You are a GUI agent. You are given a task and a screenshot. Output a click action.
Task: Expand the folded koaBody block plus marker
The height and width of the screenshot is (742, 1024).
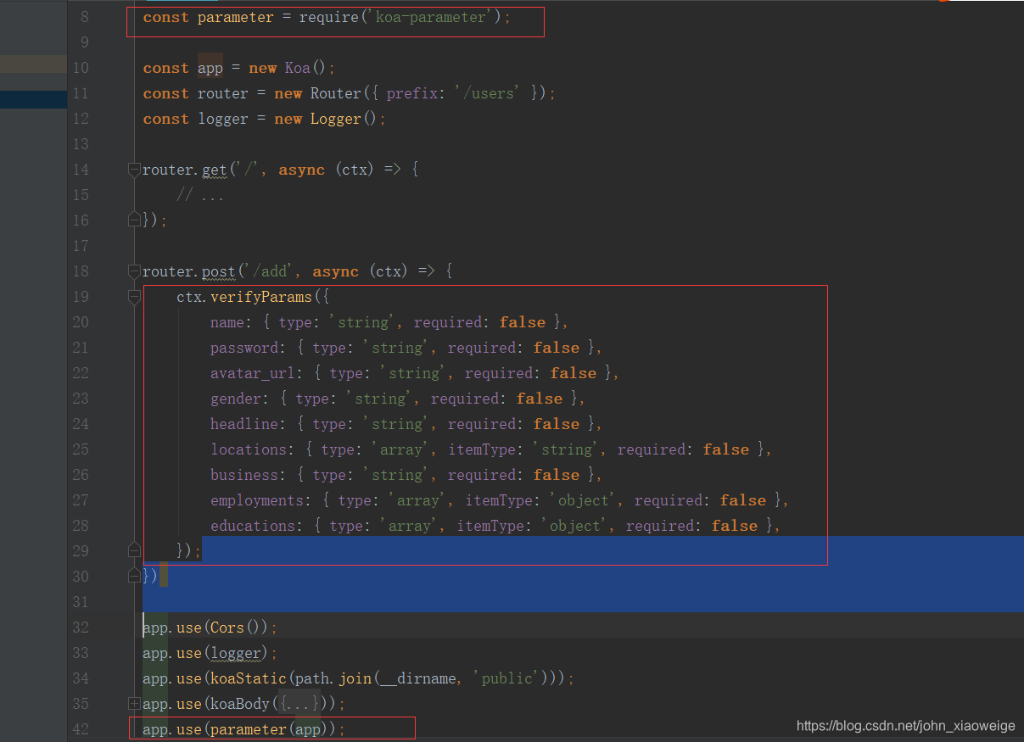click(134, 704)
